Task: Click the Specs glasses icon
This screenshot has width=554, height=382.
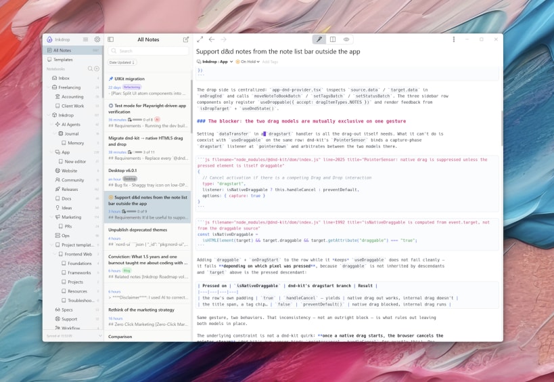Action: (x=57, y=310)
